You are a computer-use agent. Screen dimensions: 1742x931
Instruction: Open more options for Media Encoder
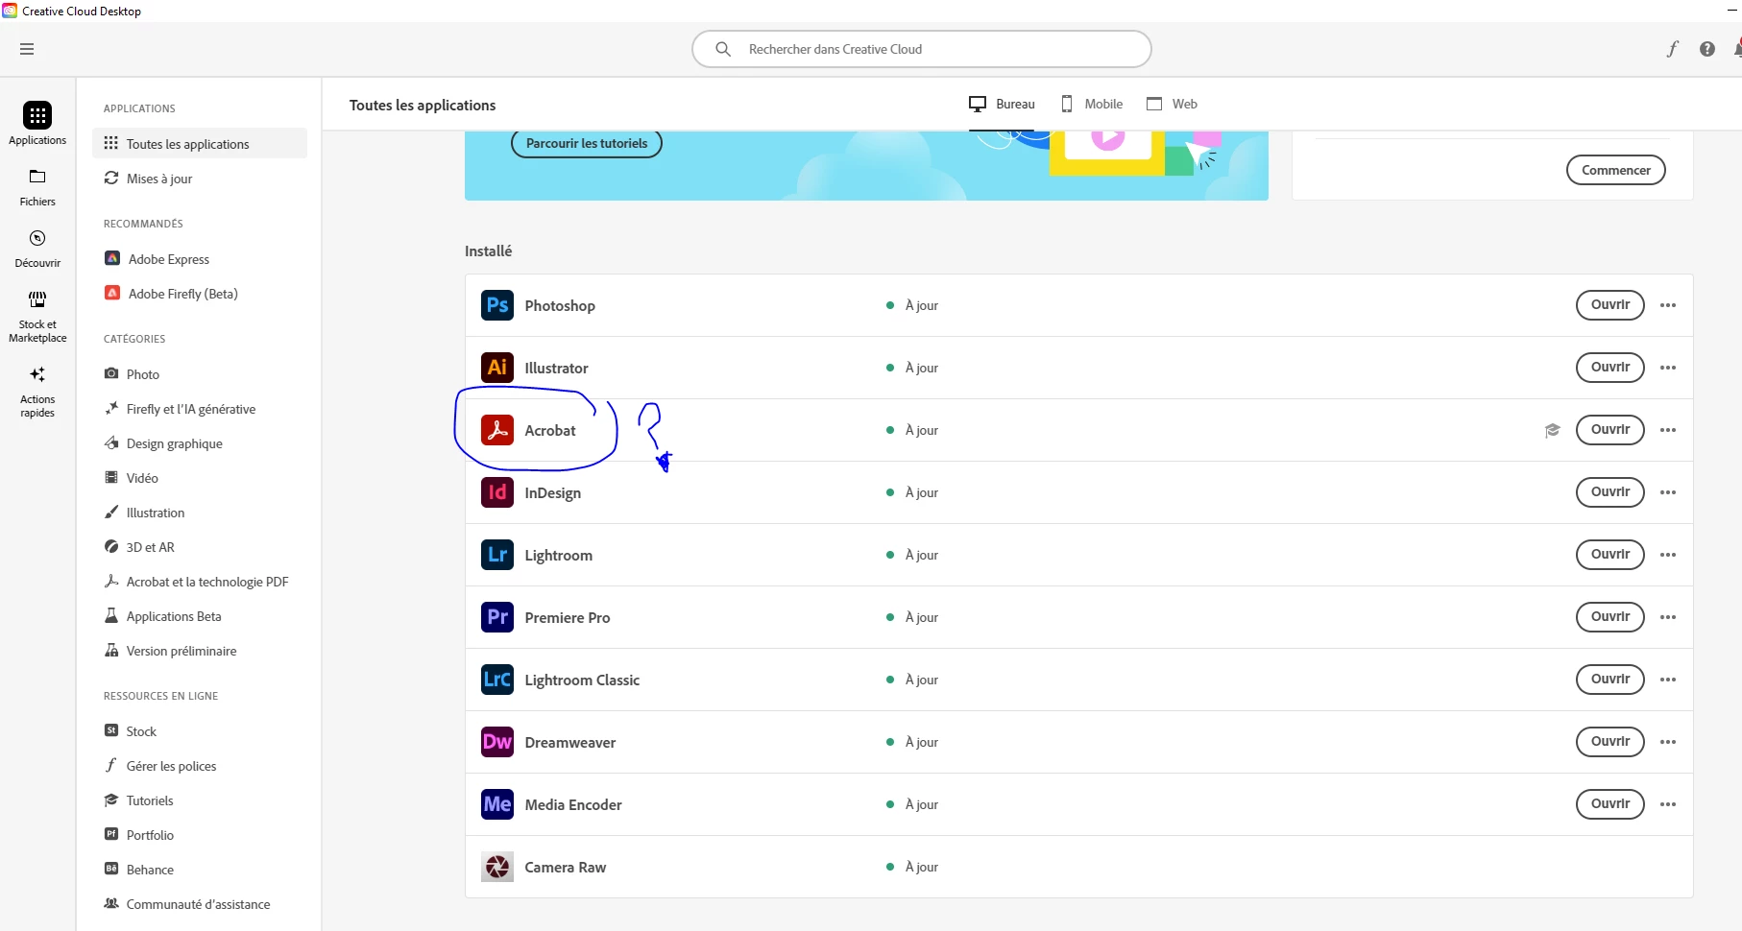[x=1668, y=804]
